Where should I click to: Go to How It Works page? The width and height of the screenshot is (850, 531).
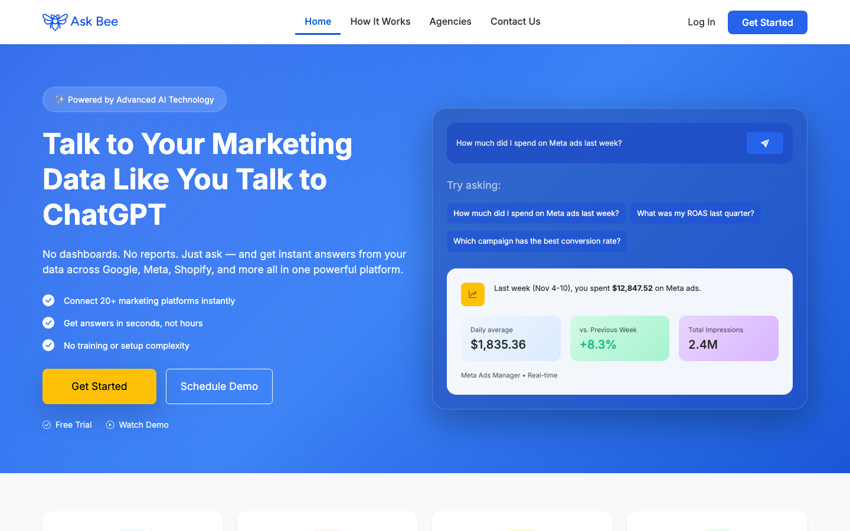380,21
